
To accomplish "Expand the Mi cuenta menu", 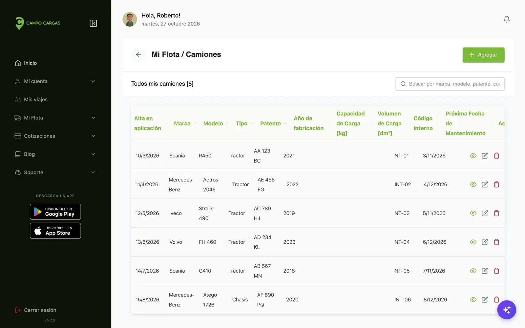I will click(x=55, y=81).
